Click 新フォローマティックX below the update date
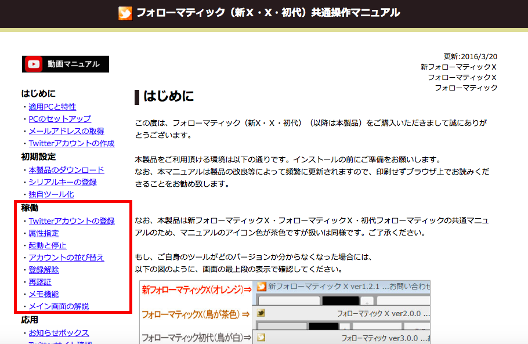The image size is (528, 344). click(458, 67)
